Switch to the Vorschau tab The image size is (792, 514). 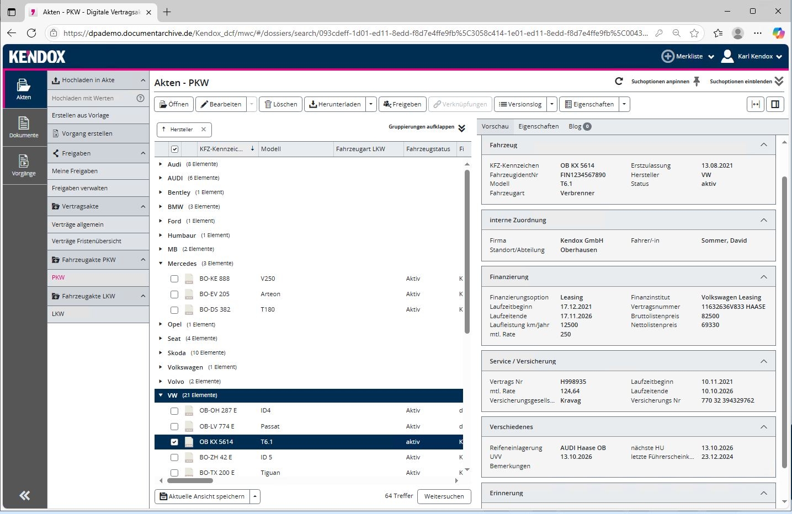[495, 126]
